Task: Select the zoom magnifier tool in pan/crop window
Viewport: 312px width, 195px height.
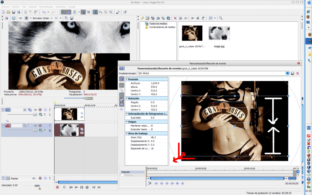Action: coord(121,90)
